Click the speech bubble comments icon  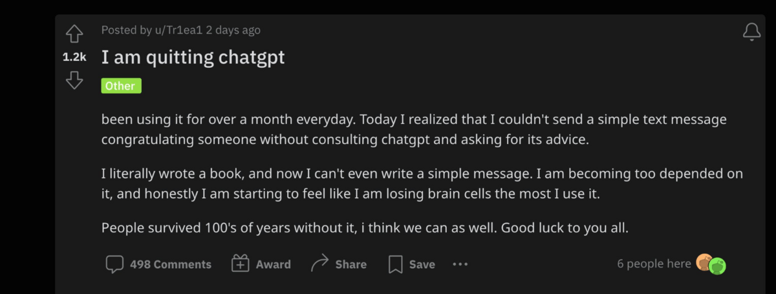point(114,264)
